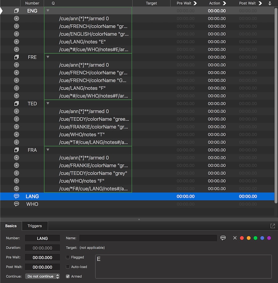Enable the Flagged checkbox

pos(68,257)
